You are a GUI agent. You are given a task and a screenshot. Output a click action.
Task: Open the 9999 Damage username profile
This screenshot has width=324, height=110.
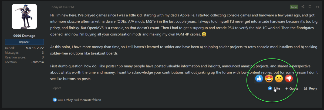24,36
